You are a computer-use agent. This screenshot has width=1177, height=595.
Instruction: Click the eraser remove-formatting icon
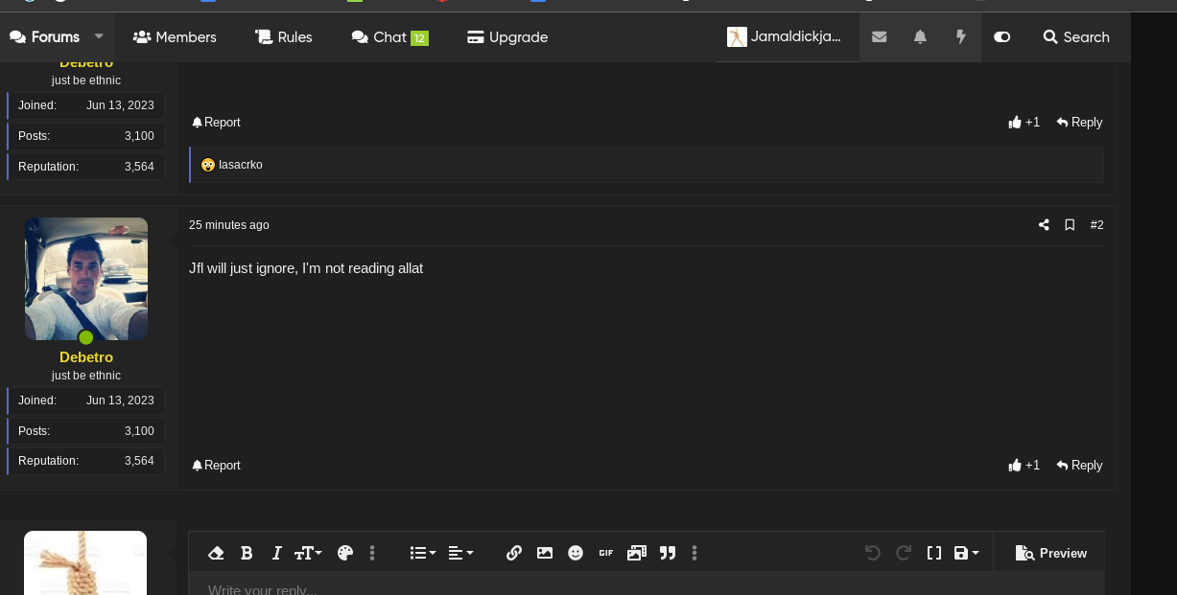pos(216,553)
